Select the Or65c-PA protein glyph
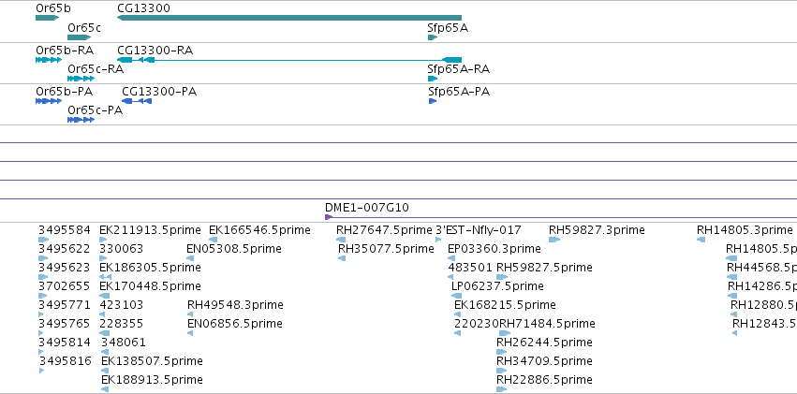 [81, 120]
